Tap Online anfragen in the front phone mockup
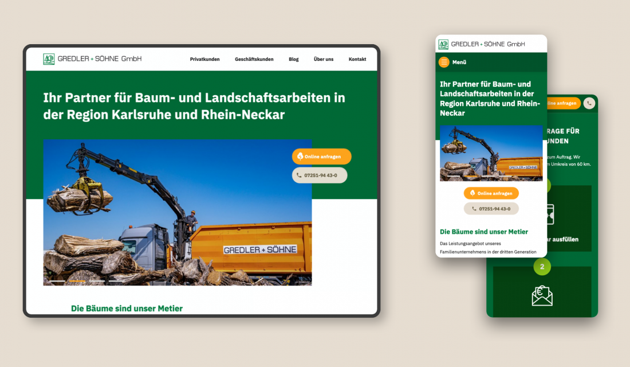The image size is (630, 367). click(491, 193)
